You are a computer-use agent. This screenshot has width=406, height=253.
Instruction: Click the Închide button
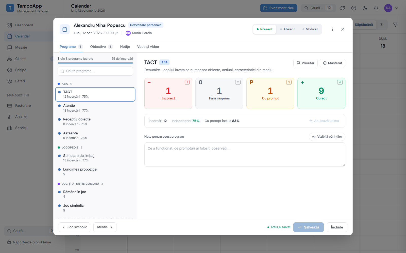(337, 227)
